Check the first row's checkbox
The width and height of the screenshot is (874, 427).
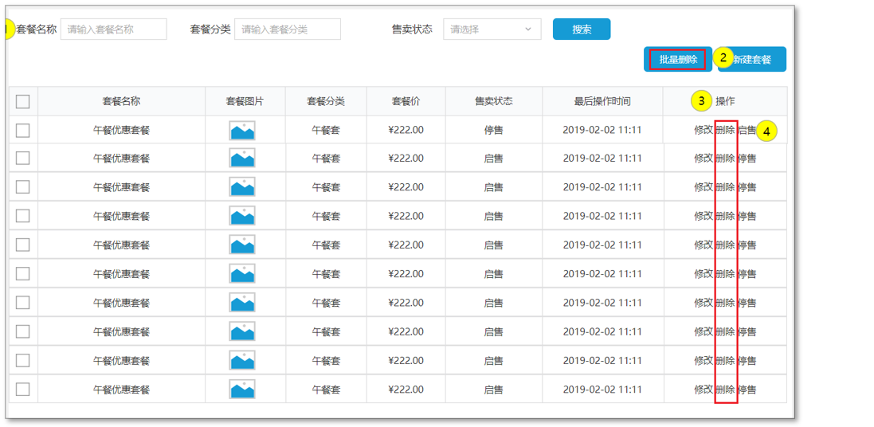(23, 131)
